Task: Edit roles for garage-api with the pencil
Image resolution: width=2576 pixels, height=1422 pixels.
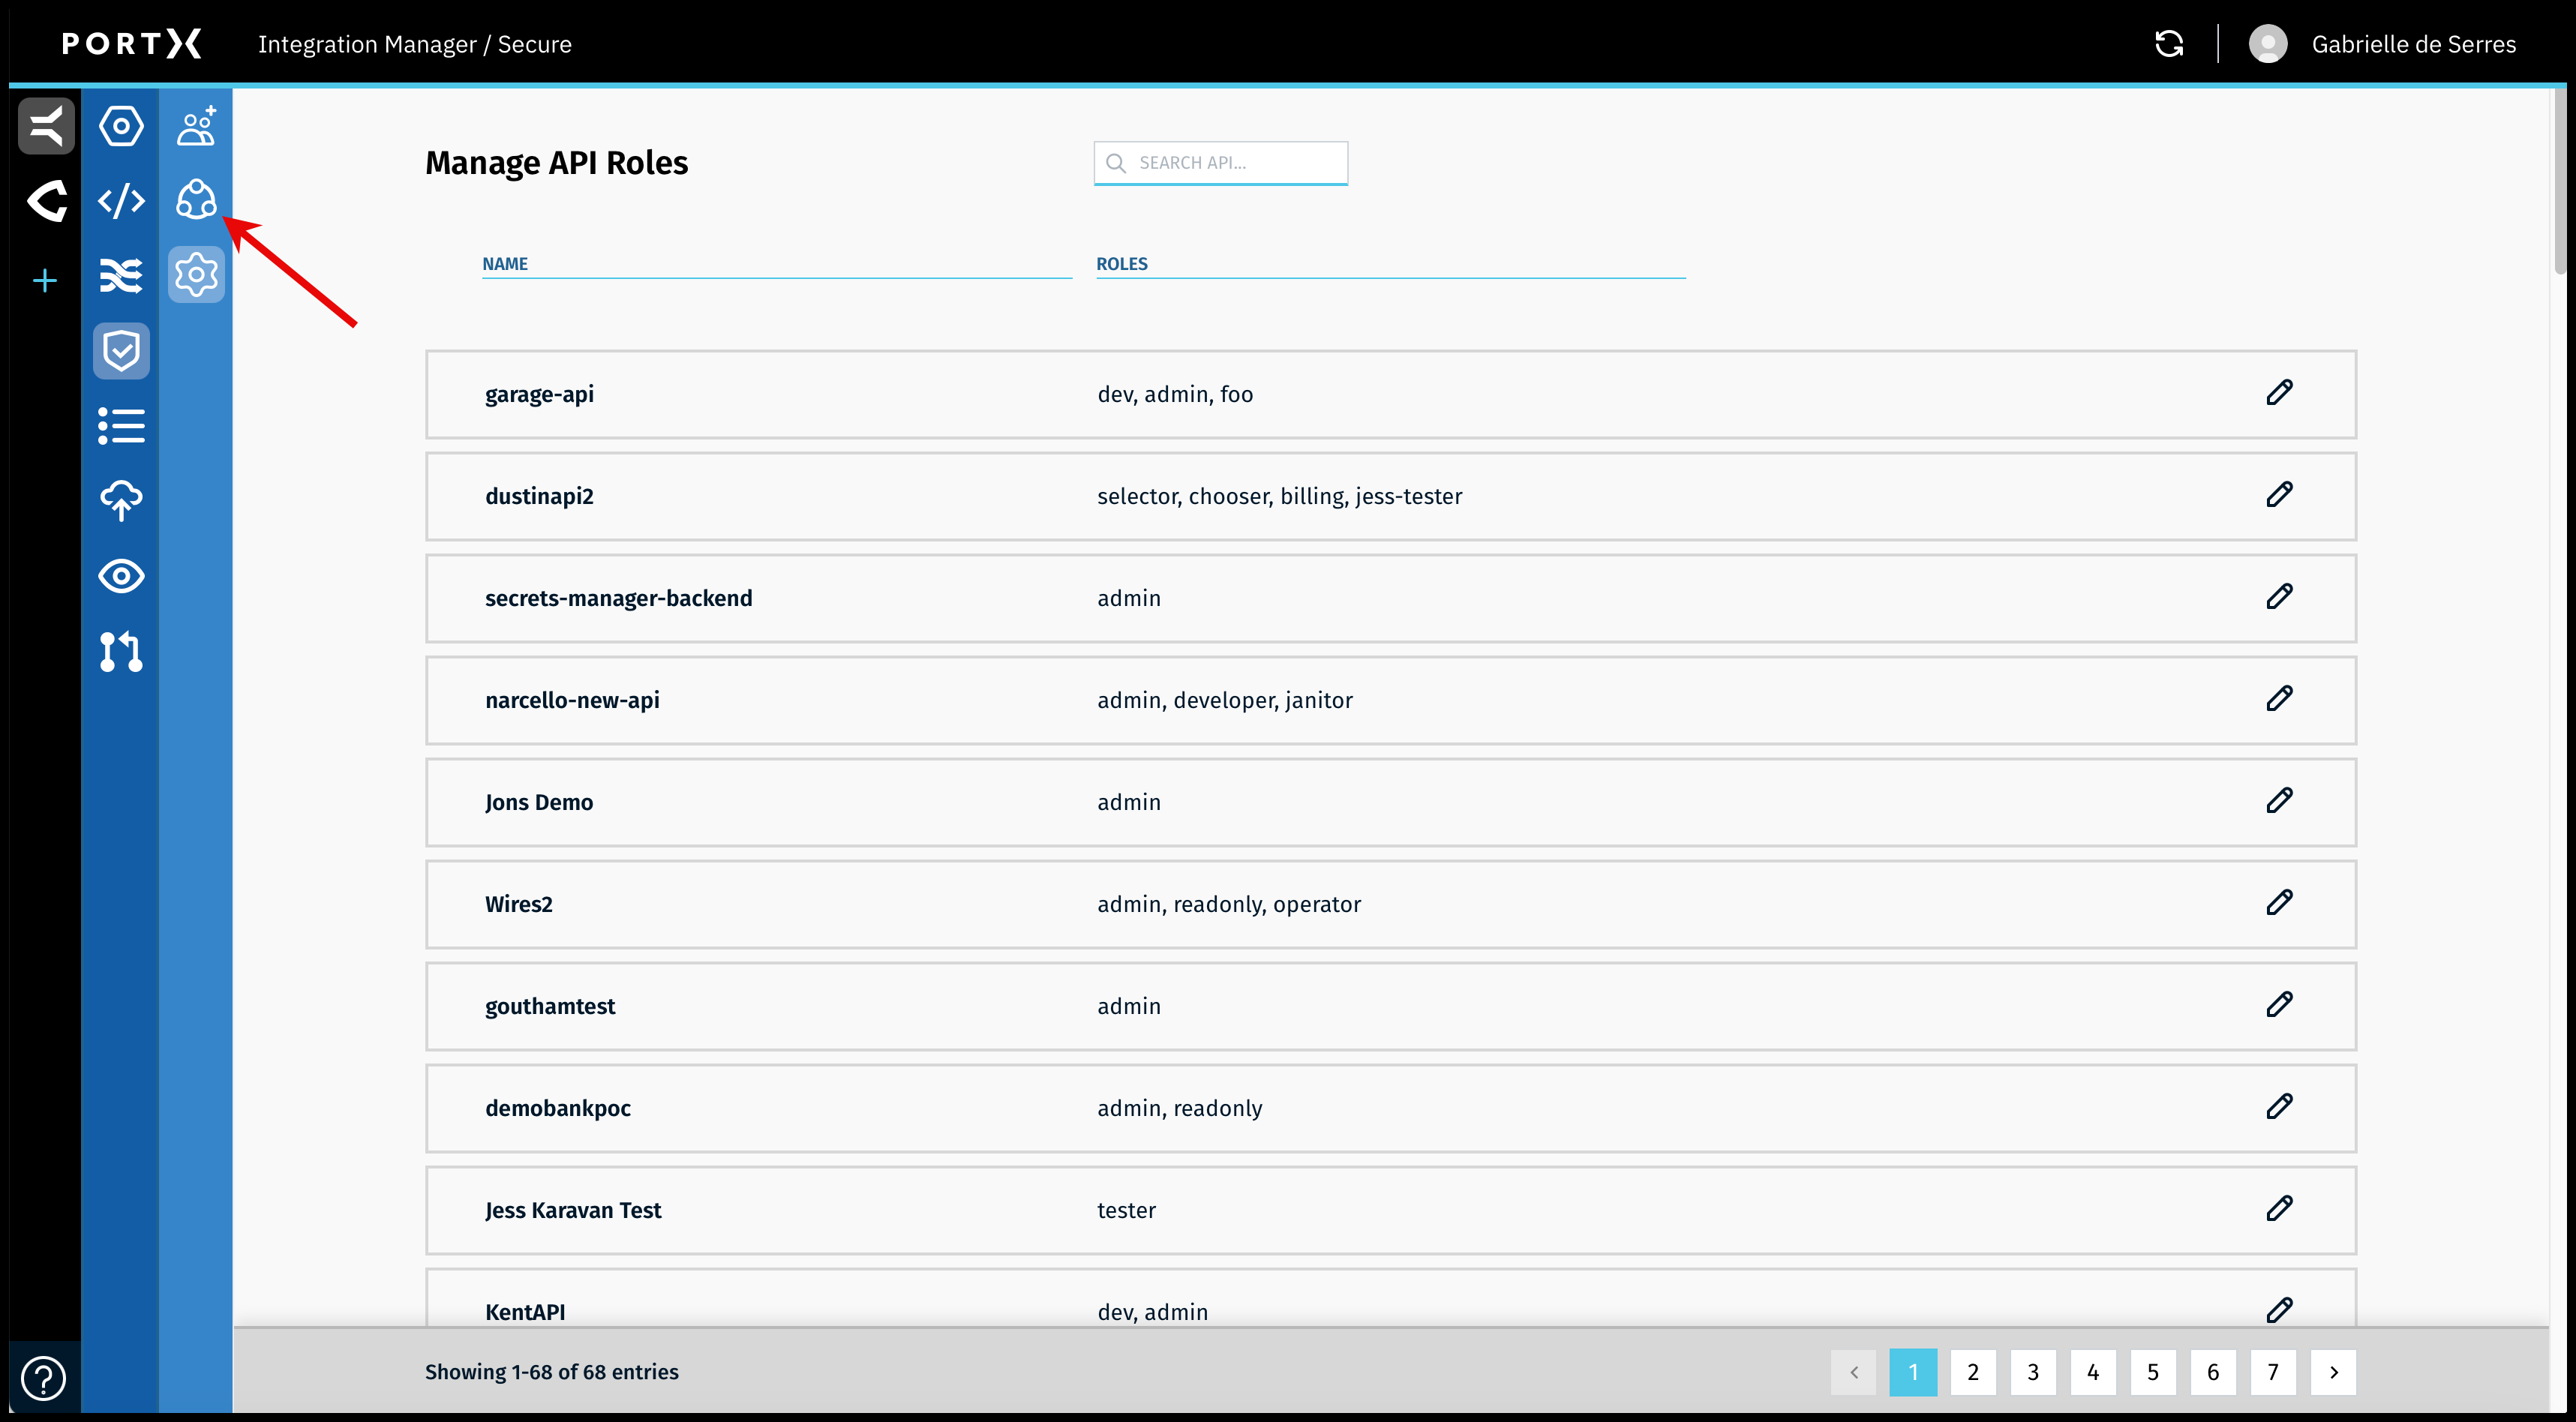Action: 2280,392
